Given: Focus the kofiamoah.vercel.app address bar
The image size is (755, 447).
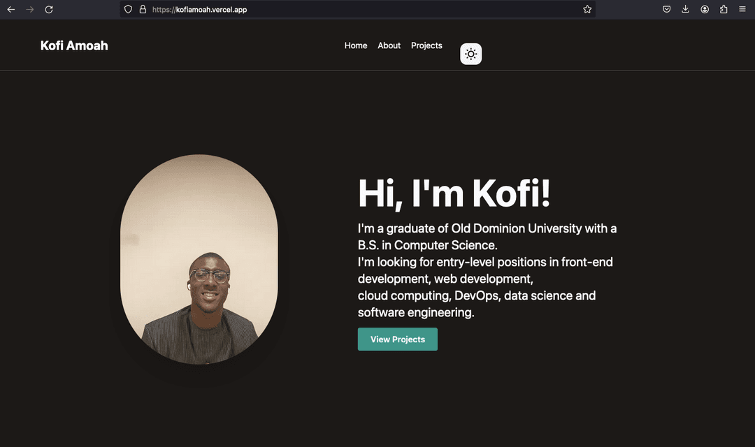Looking at the screenshot, I should tap(357, 9).
